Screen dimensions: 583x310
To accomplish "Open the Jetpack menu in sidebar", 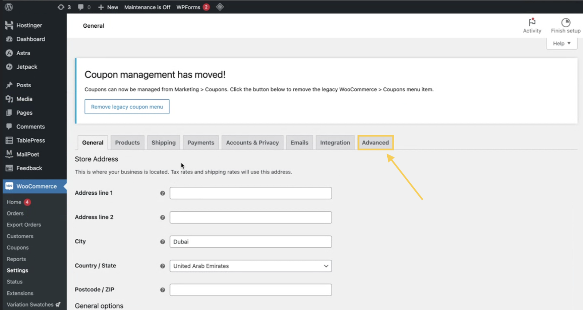I will pyautogui.click(x=27, y=67).
